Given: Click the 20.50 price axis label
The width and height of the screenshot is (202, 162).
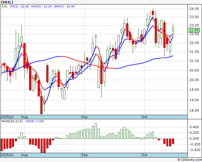Looking at the screenshot, I should [194, 70].
